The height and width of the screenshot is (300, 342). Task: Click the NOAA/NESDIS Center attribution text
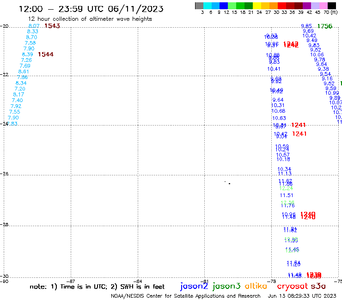tap(186, 296)
